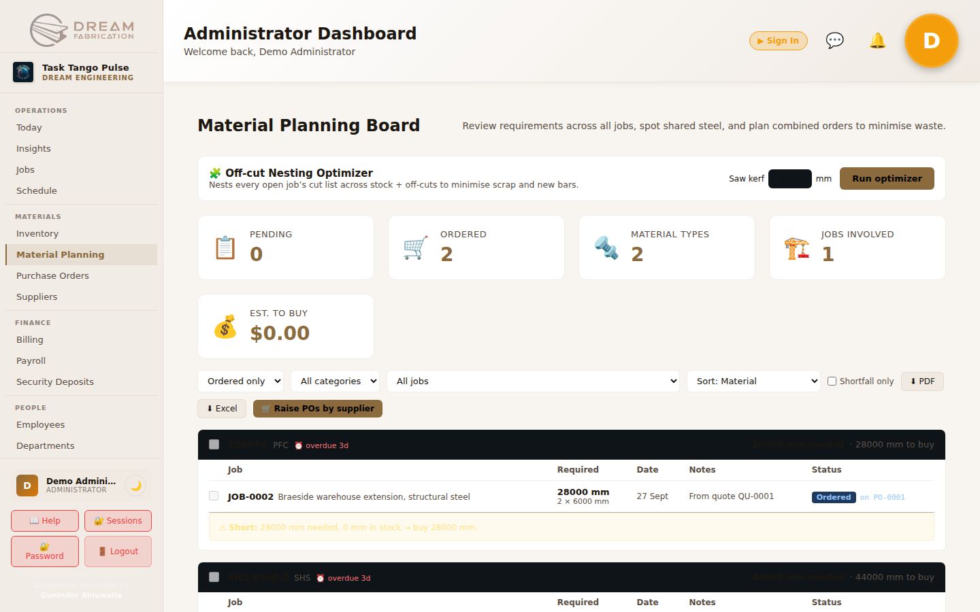Check the JOB-0002 row checkbox

coord(214,496)
